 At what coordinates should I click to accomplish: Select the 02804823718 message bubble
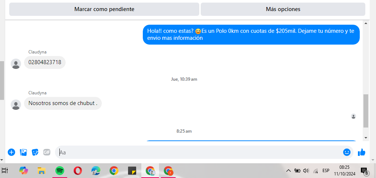coord(45,63)
